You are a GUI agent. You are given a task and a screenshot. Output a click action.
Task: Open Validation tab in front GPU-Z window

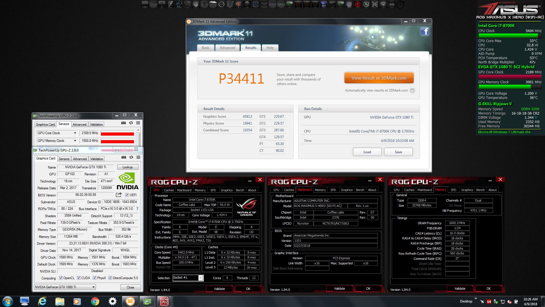(x=97, y=159)
